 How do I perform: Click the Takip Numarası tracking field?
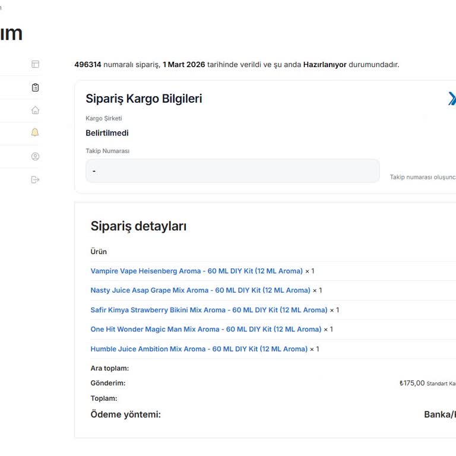(232, 171)
